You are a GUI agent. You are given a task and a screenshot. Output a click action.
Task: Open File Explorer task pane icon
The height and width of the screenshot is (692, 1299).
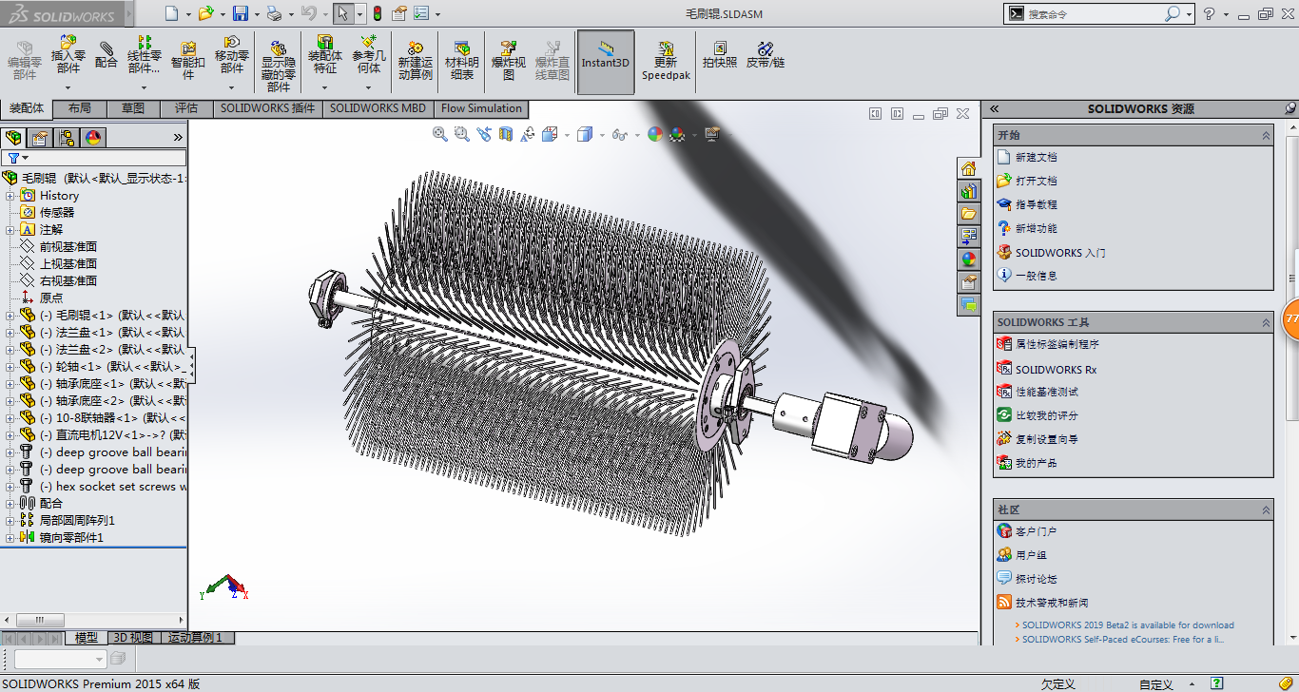[968, 214]
